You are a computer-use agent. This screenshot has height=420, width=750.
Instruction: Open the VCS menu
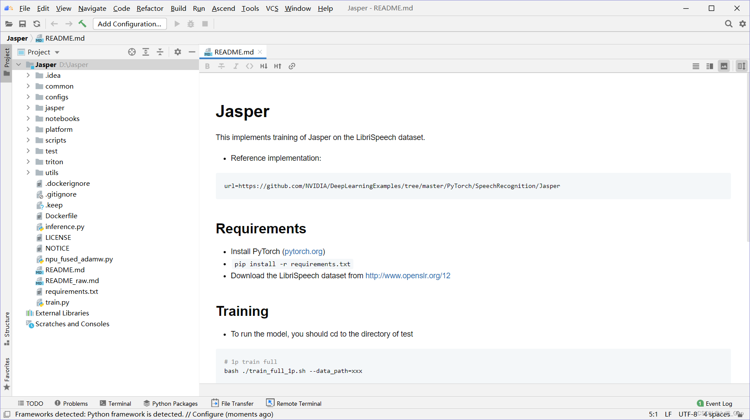point(272,8)
